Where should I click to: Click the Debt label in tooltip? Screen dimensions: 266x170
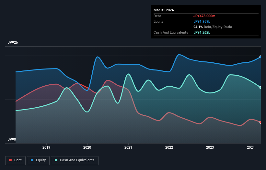click(x=157, y=16)
